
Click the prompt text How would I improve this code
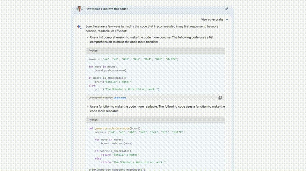click(107, 9)
